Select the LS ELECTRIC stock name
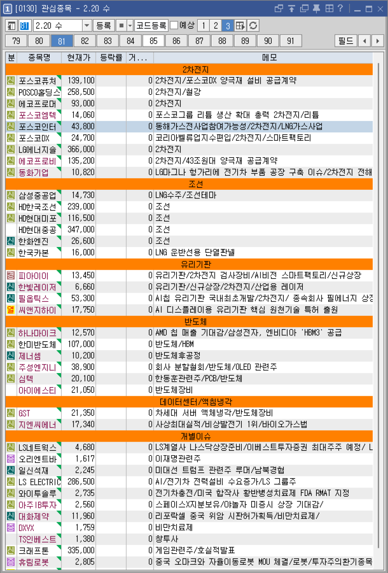This screenshot has width=388, height=573. point(39,482)
